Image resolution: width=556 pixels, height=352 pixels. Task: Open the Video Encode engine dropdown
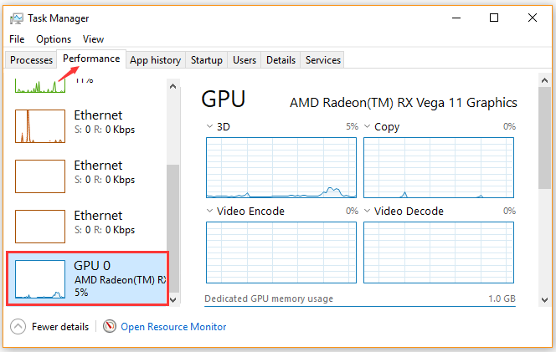pos(209,211)
